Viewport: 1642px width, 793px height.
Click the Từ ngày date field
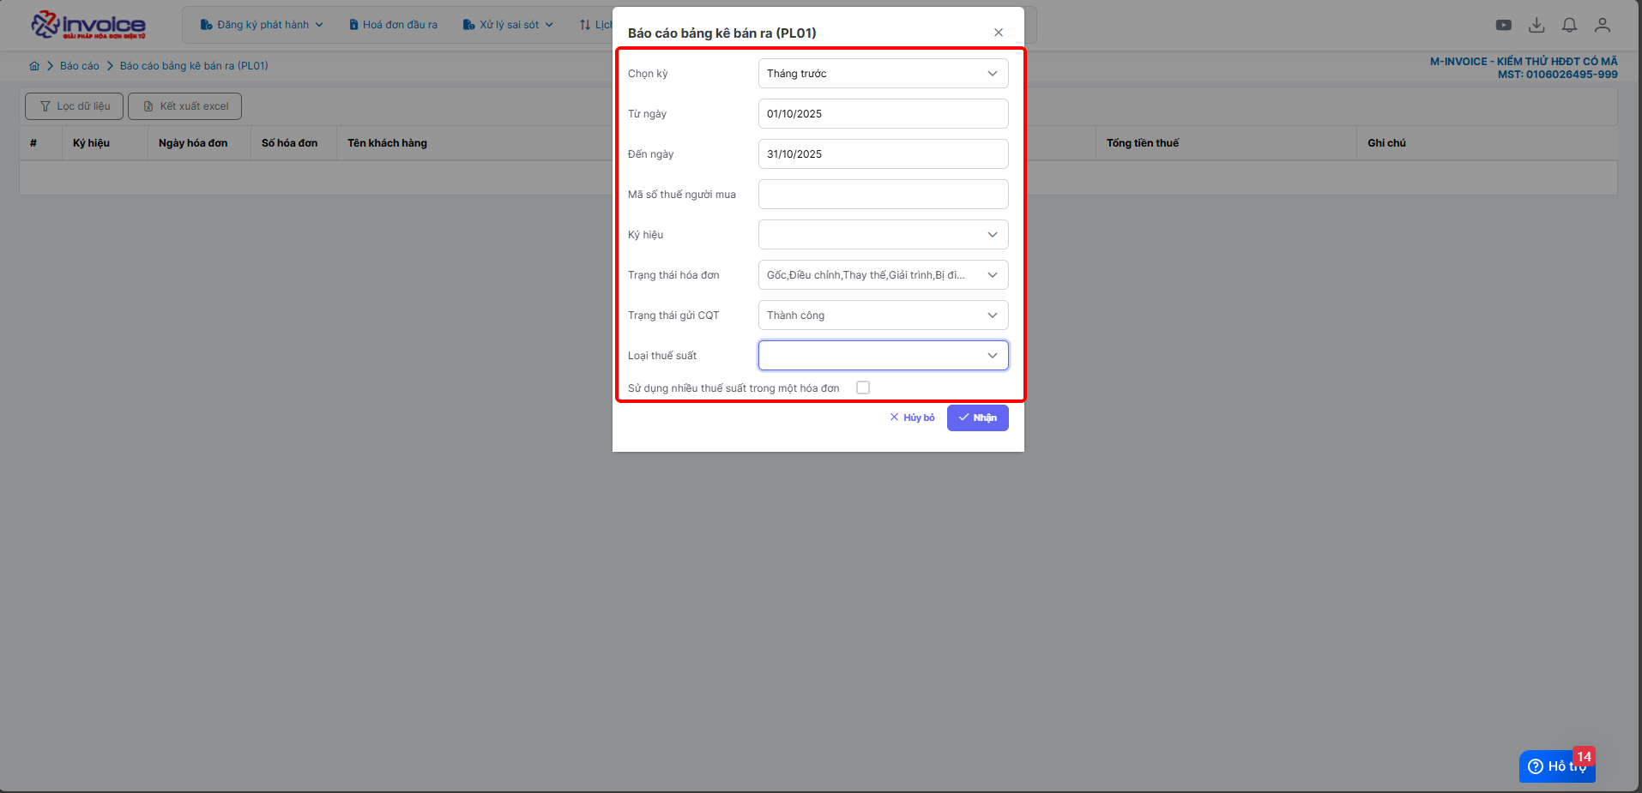[883, 114]
